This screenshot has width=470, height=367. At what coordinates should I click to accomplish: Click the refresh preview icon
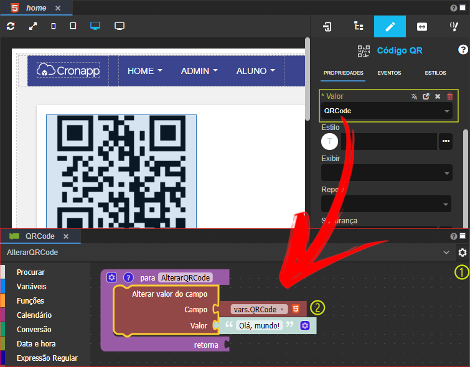pyautogui.click(x=11, y=26)
